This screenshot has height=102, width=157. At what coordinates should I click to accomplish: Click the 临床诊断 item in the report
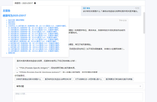16,20
